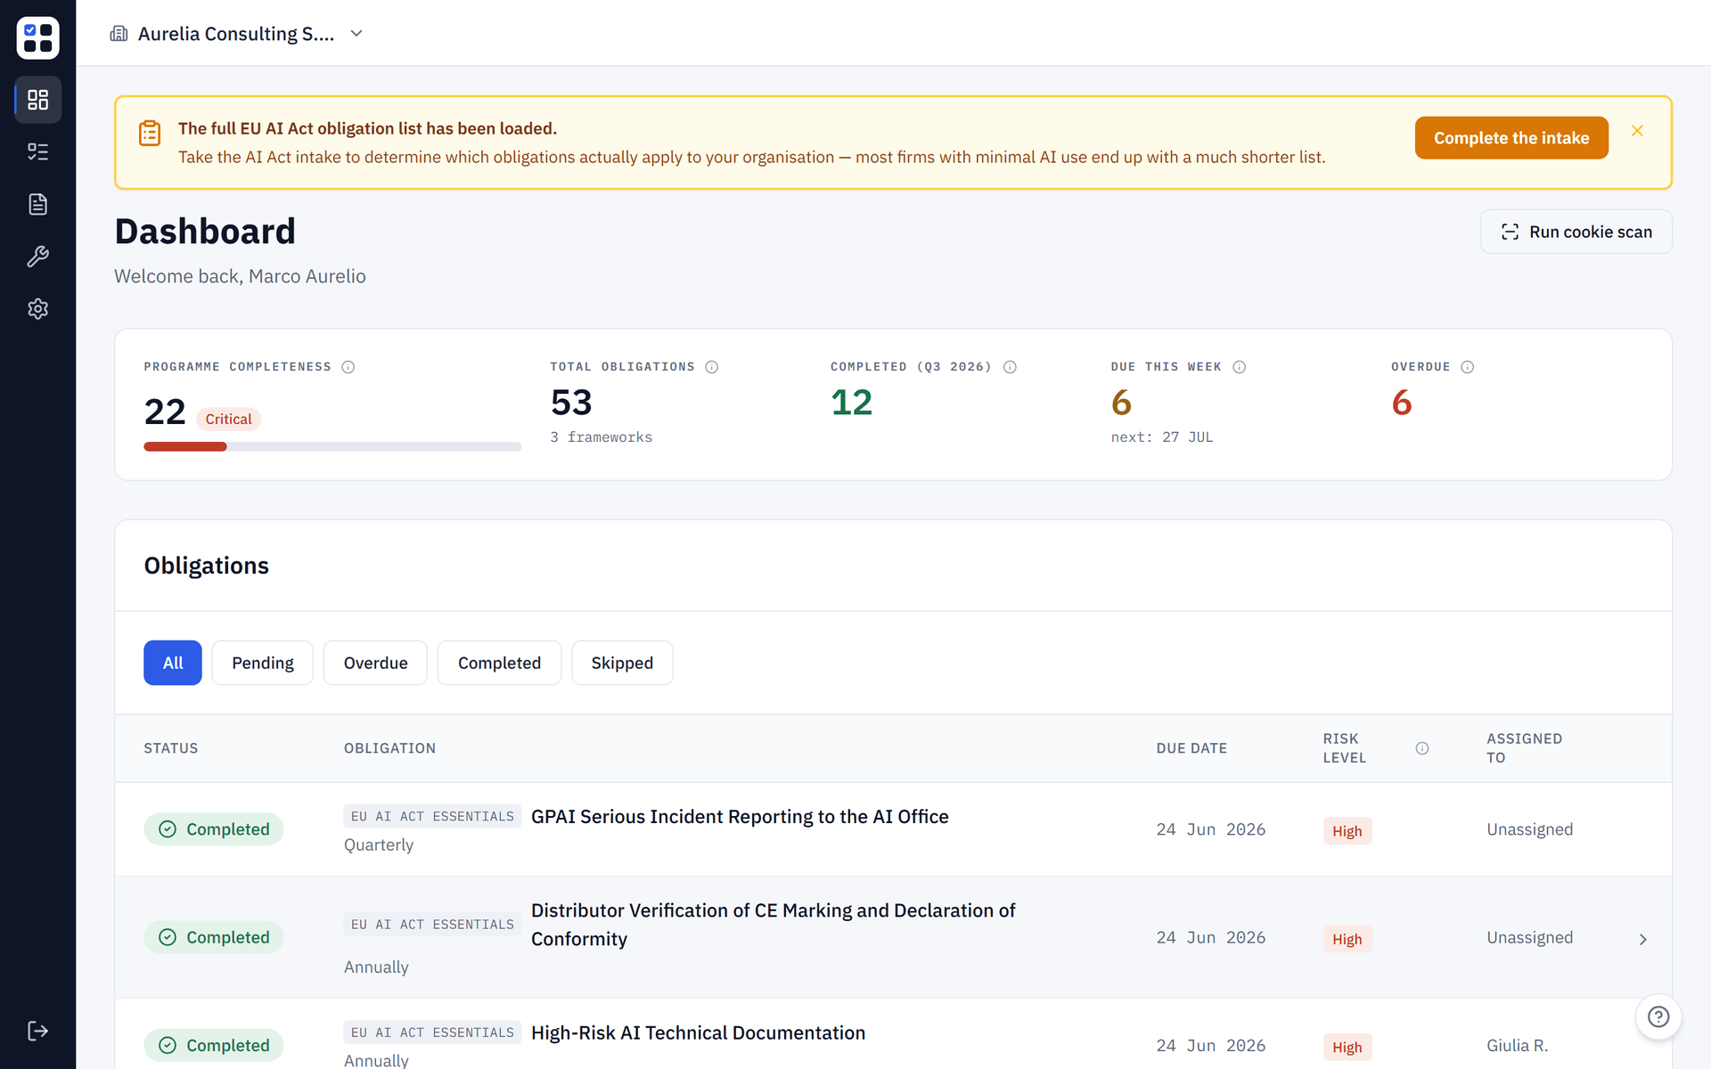Select the Pending filter tab

pyautogui.click(x=263, y=663)
